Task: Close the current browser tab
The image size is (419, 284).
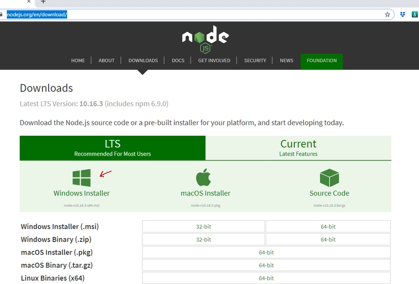Action: [29, 2]
